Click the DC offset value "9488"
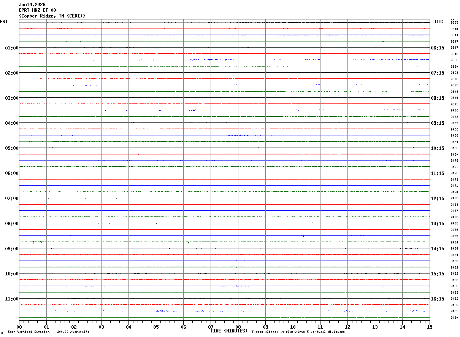 click(454, 129)
